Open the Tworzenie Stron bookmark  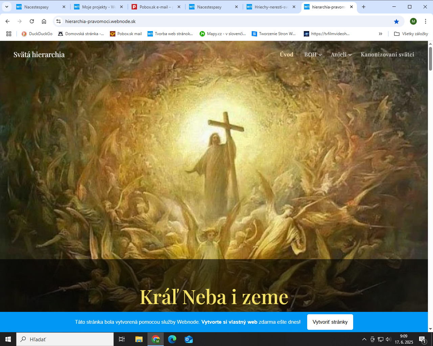click(x=274, y=34)
